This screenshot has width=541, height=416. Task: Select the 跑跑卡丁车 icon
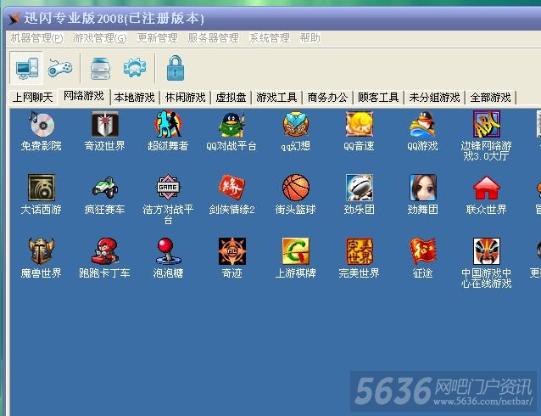(105, 251)
